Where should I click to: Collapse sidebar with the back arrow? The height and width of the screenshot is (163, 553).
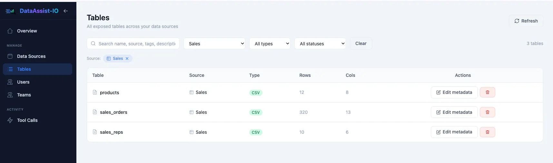click(66, 11)
